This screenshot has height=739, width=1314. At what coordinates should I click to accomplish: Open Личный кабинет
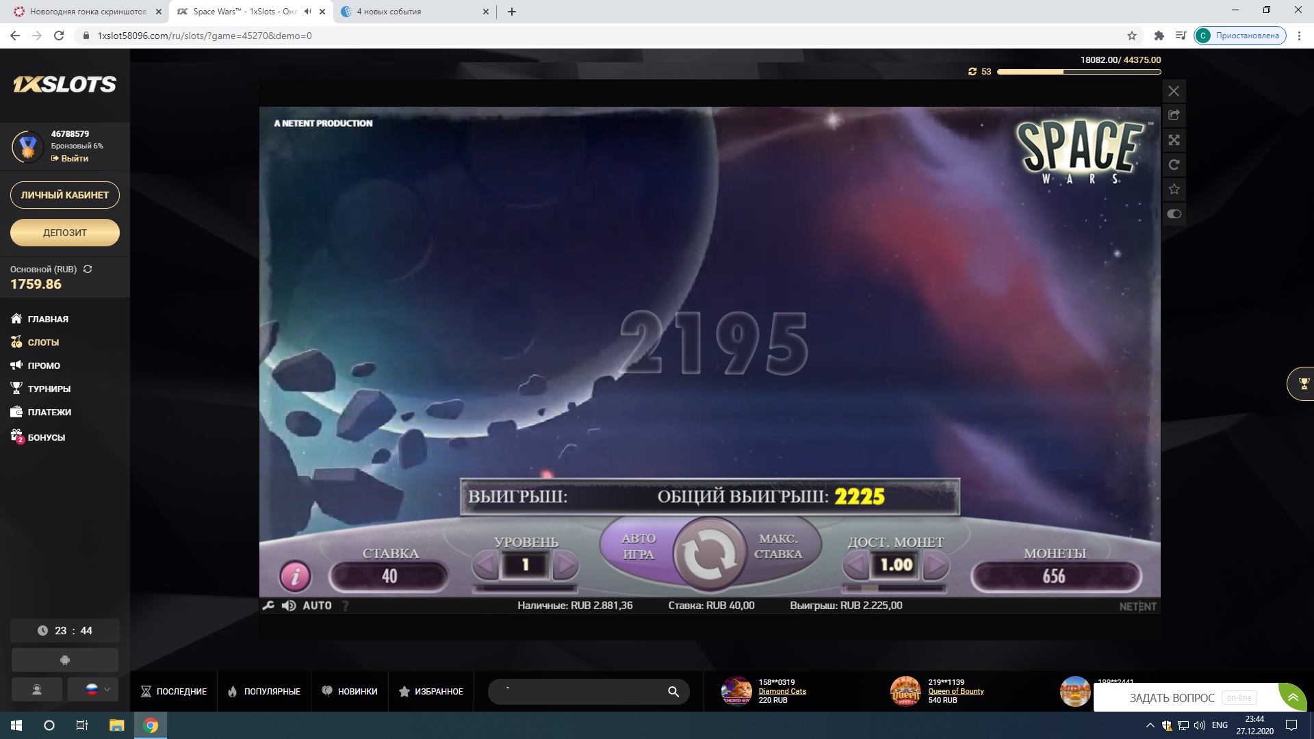(x=65, y=195)
